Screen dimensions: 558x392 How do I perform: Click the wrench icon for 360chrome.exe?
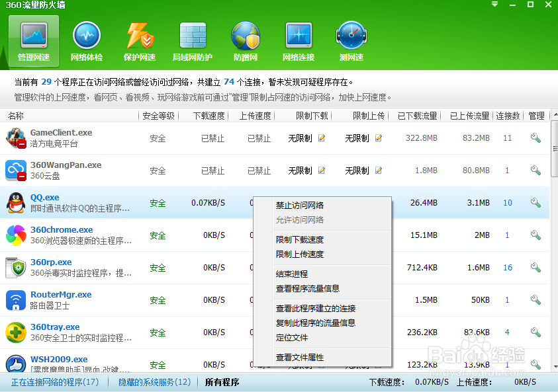(535, 235)
